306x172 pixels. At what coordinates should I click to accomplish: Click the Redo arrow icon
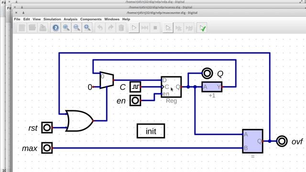click(110, 28)
